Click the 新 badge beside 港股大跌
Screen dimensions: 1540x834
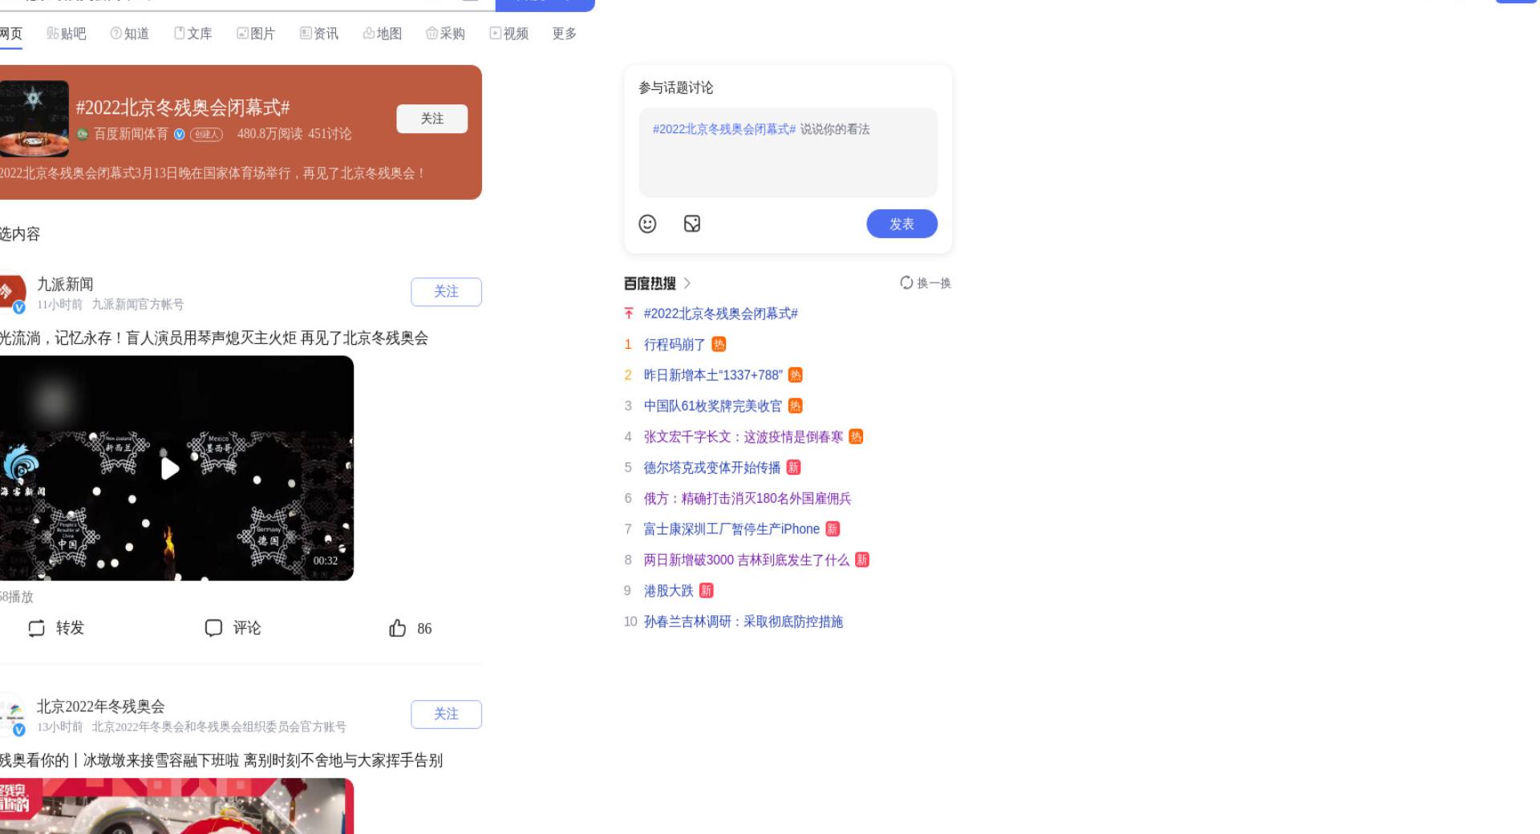[x=706, y=591]
